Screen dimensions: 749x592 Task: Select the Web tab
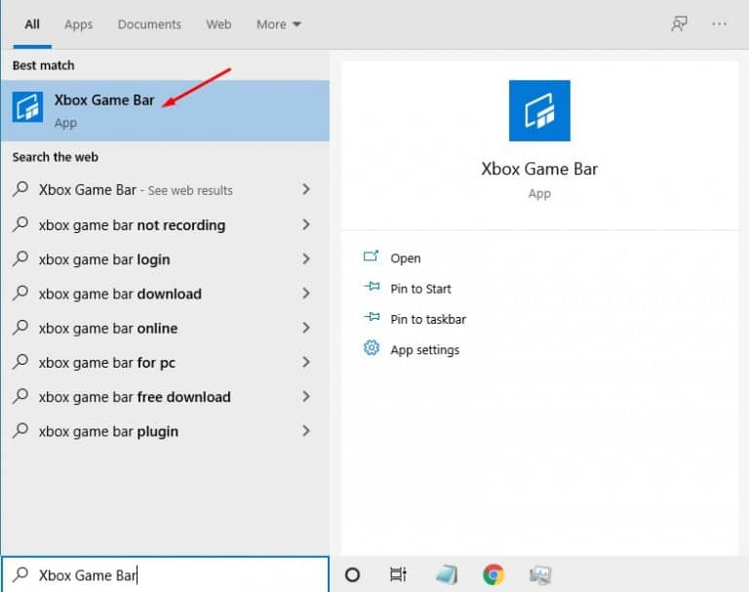pos(218,24)
